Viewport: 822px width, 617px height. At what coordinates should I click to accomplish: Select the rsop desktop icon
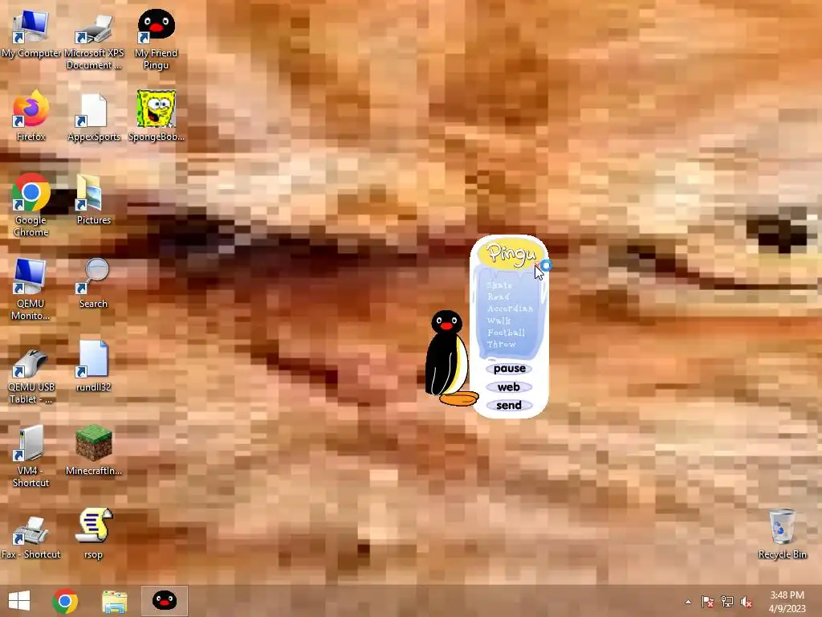click(x=93, y=533)
